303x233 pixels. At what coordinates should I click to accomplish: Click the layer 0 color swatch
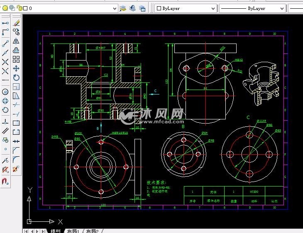pos(25,8)
